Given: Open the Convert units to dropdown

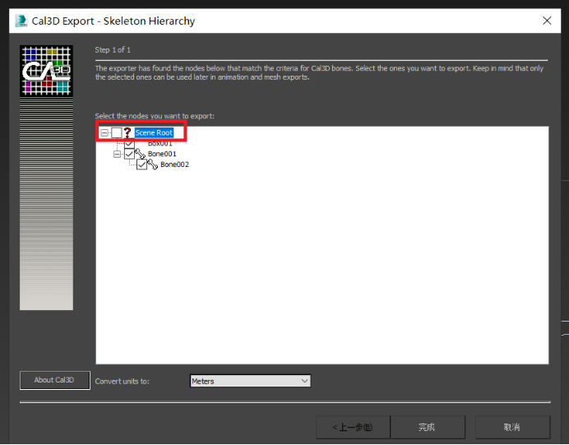Looking at the screenshot, I should [x=250, y=381].
